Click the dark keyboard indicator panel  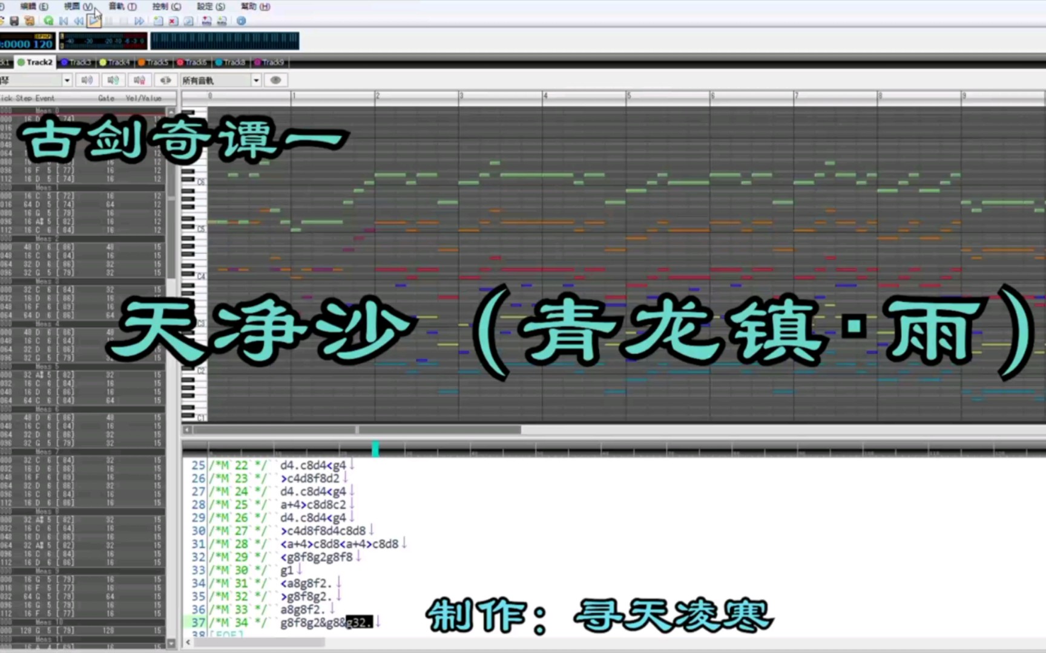(225, 41)
